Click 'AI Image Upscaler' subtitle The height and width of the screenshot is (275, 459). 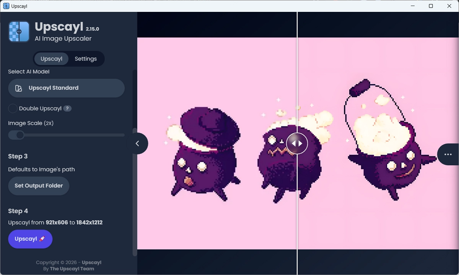point(63,39)
